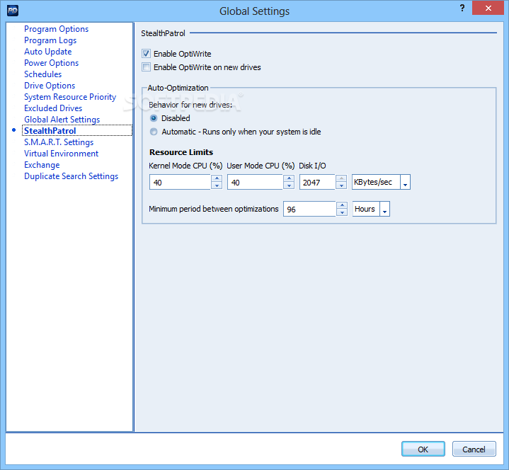Open the KBytes/sec unit dropdown
This screenshot has width=509, height=470.
click(x=405, y=182)
